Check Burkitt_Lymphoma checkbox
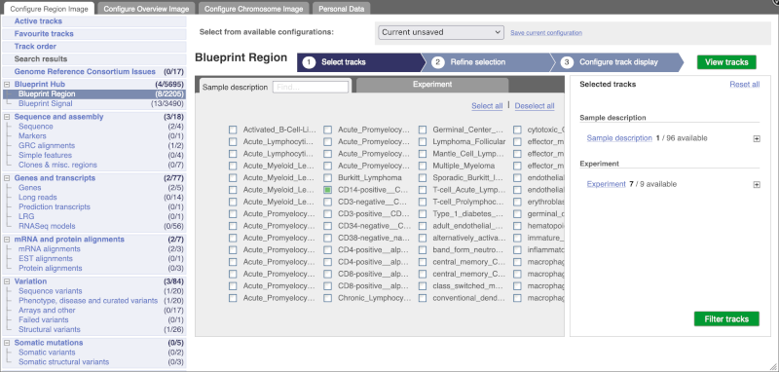 pos(327,178)
